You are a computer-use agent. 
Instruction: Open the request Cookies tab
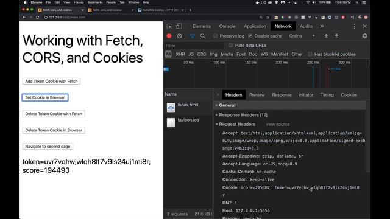(349, 95)
